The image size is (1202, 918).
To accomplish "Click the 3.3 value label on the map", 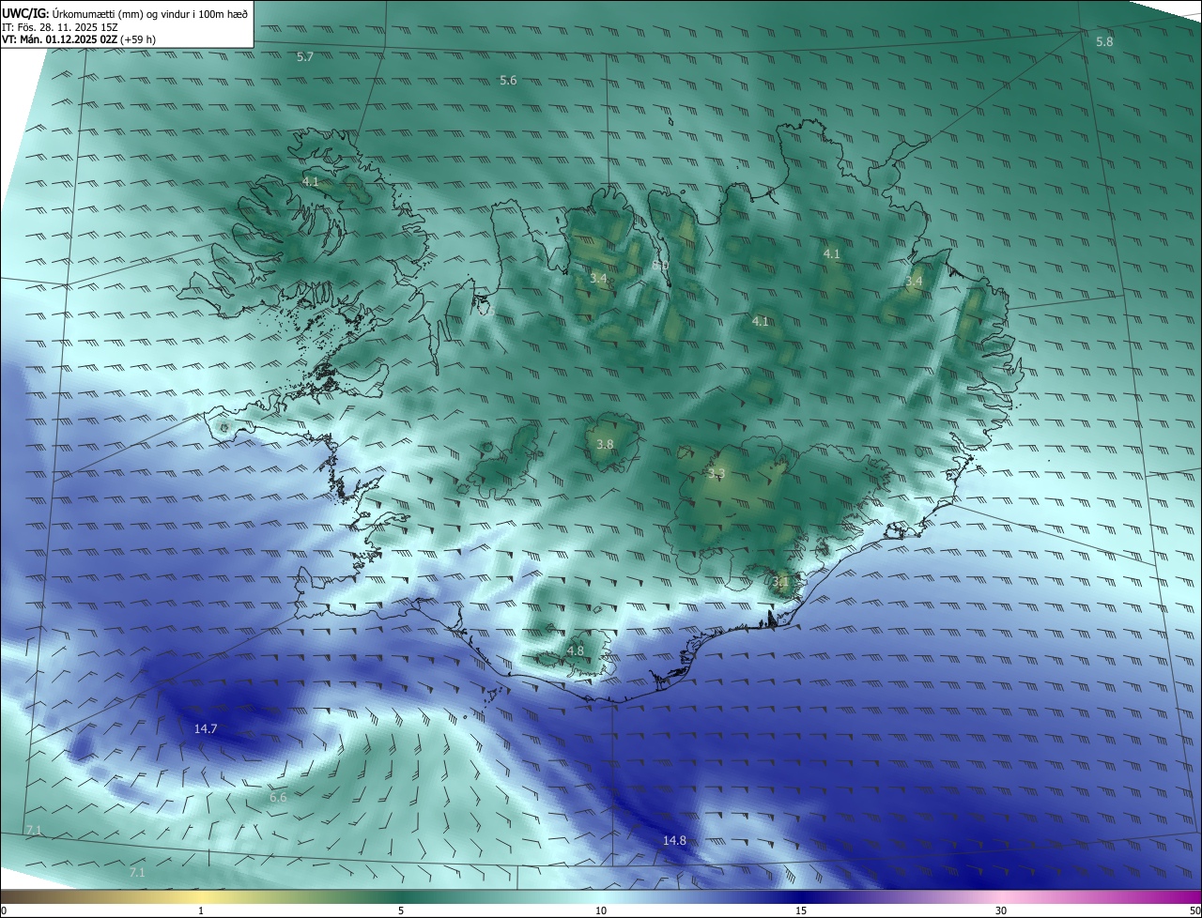I will (x=717, y=474).
